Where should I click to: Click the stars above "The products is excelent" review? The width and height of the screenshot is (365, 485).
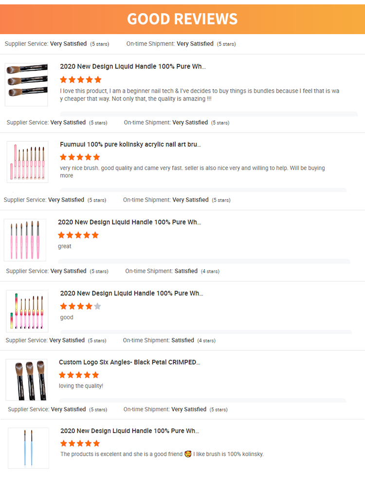[80, 444]
